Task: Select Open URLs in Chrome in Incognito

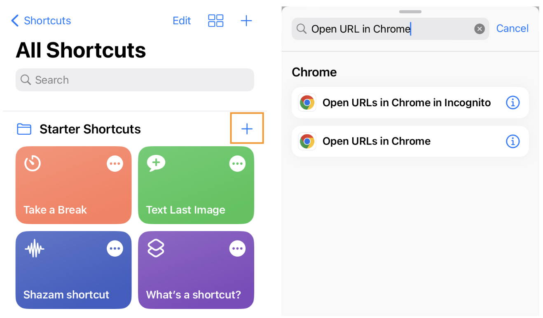Action: [x=410, y=103]
